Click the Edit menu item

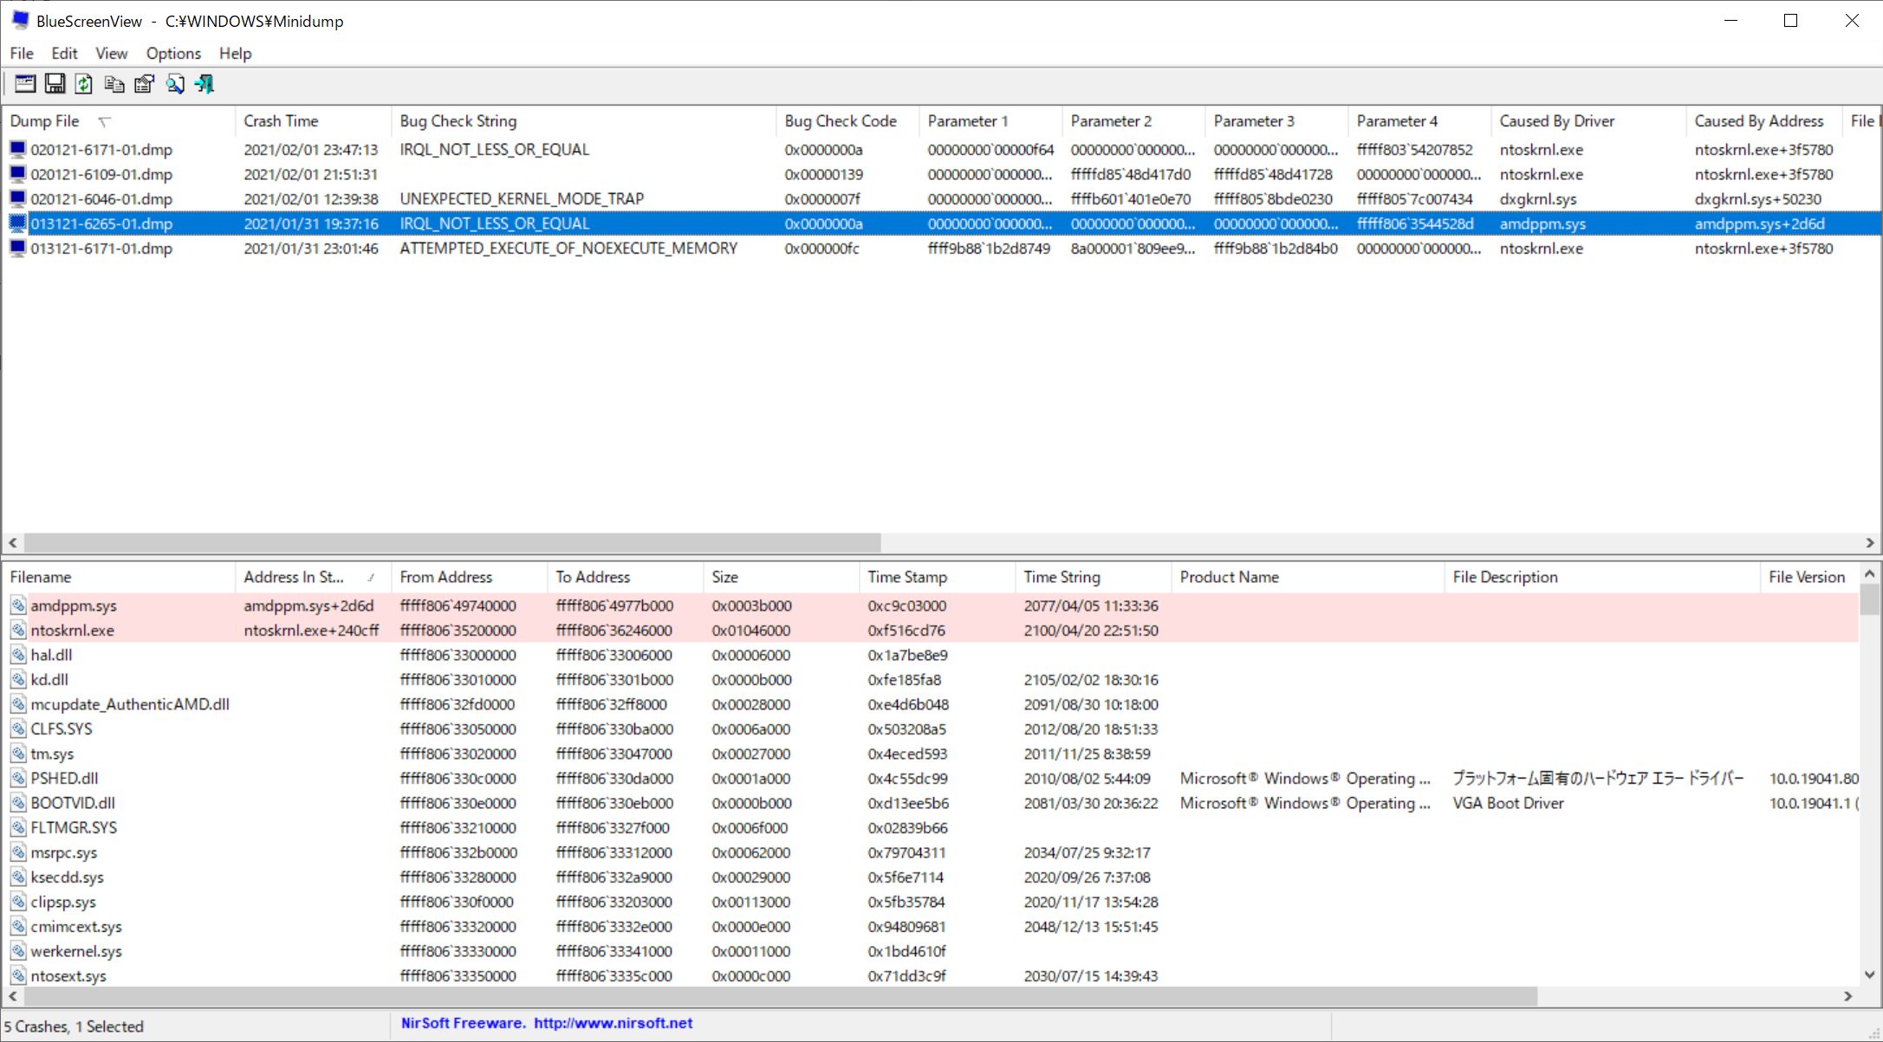62,53
